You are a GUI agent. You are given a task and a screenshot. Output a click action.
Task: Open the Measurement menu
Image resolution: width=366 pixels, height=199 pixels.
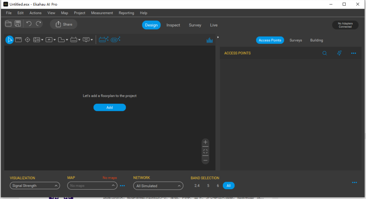pyautogui.click(x=102, y=13)
